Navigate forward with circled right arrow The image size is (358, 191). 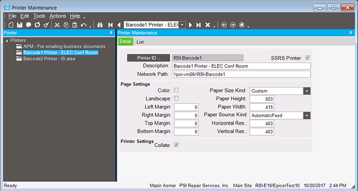coord(232,25)
